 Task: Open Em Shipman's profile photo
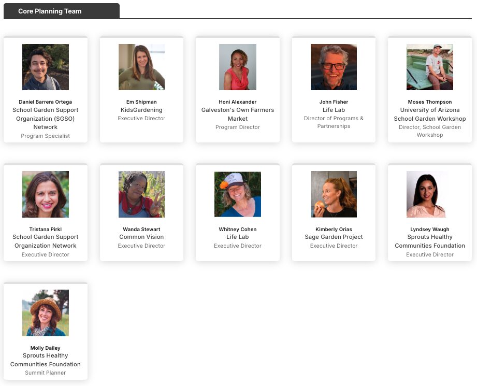pyautogui.click(x=141, y=67)
